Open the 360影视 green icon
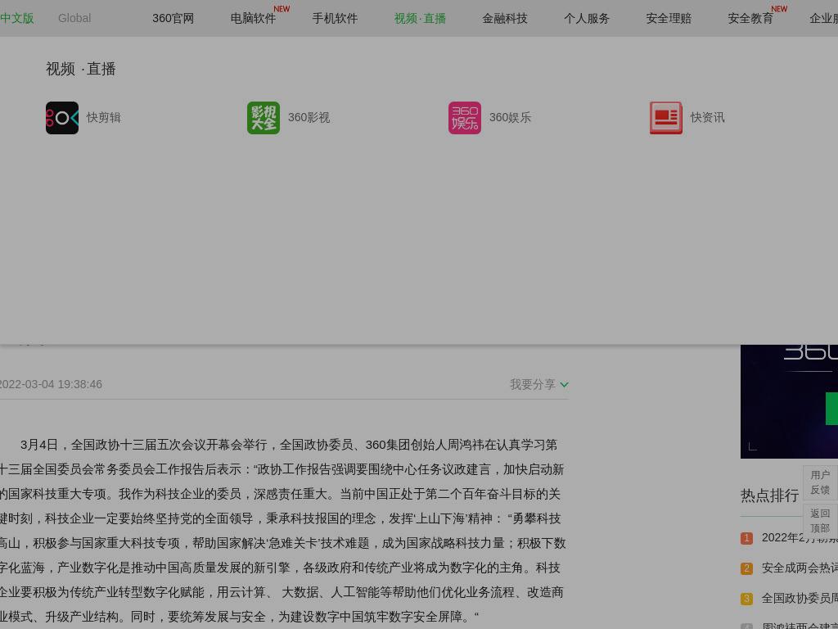The image size is (838, 629). point(264,118)
